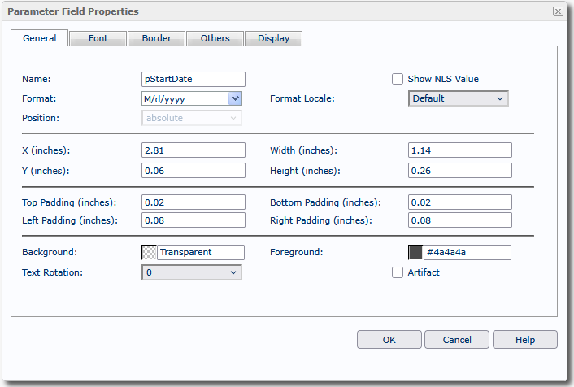574x387 pixels.
Task: Expand the Format Locale dropdown
Action: click(458, 98)
